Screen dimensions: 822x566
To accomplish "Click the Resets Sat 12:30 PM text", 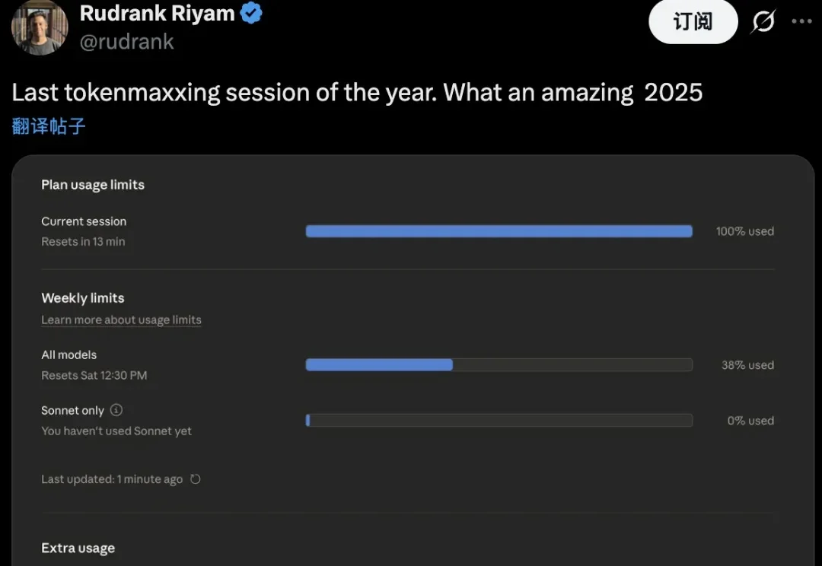I will 94,376.
